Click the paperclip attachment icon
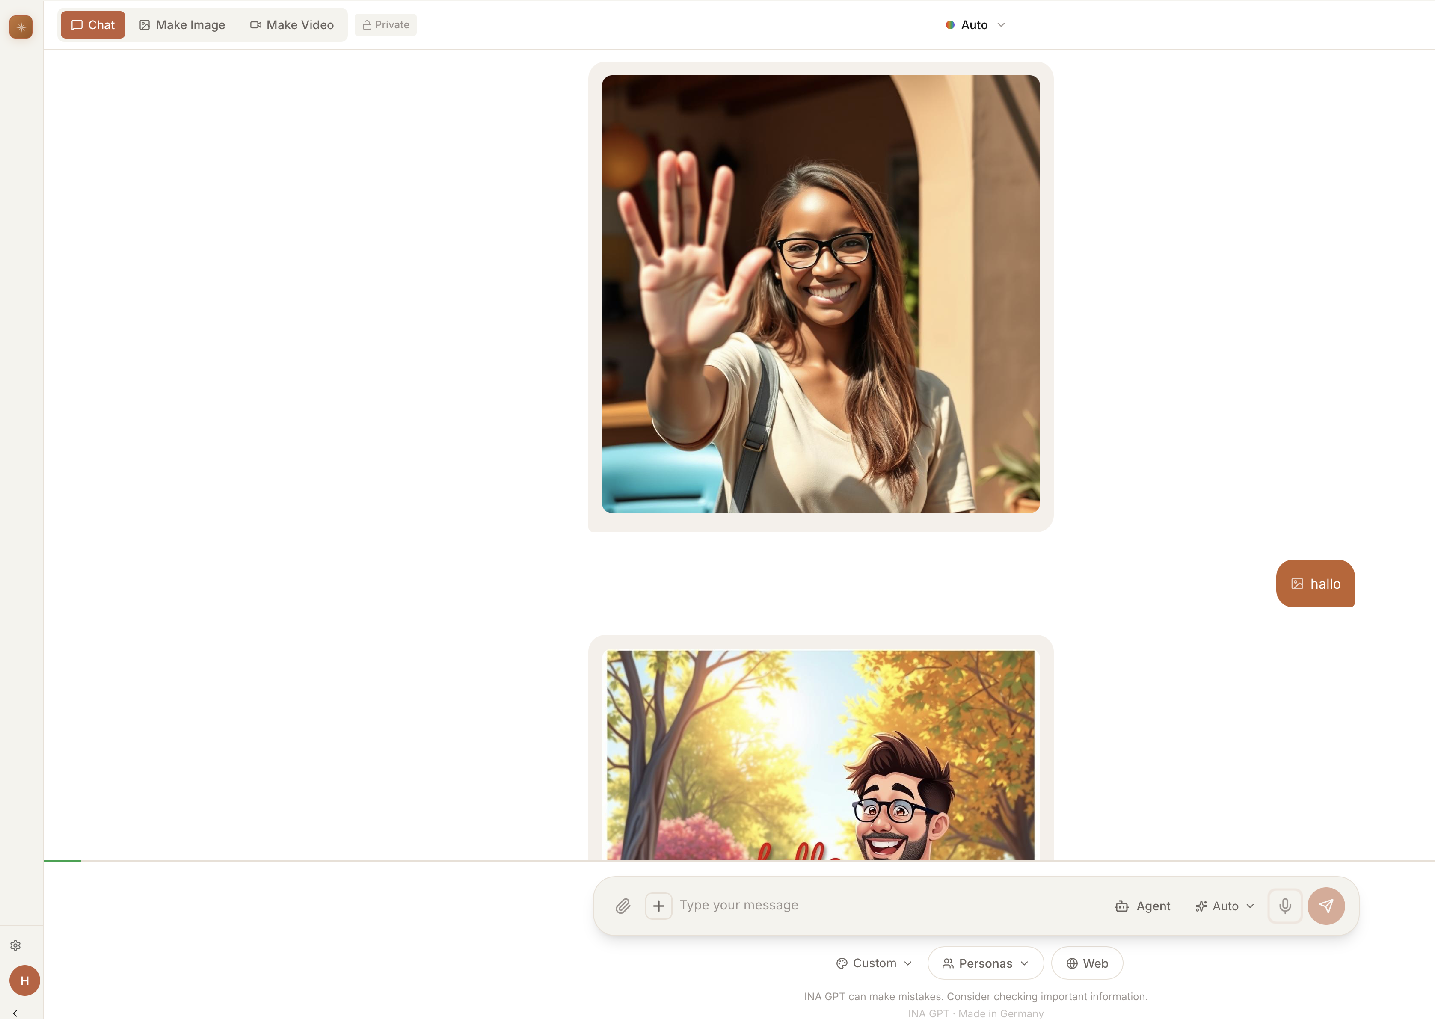The width and height of the screenshot is (1435, 1019). point(623,906)
